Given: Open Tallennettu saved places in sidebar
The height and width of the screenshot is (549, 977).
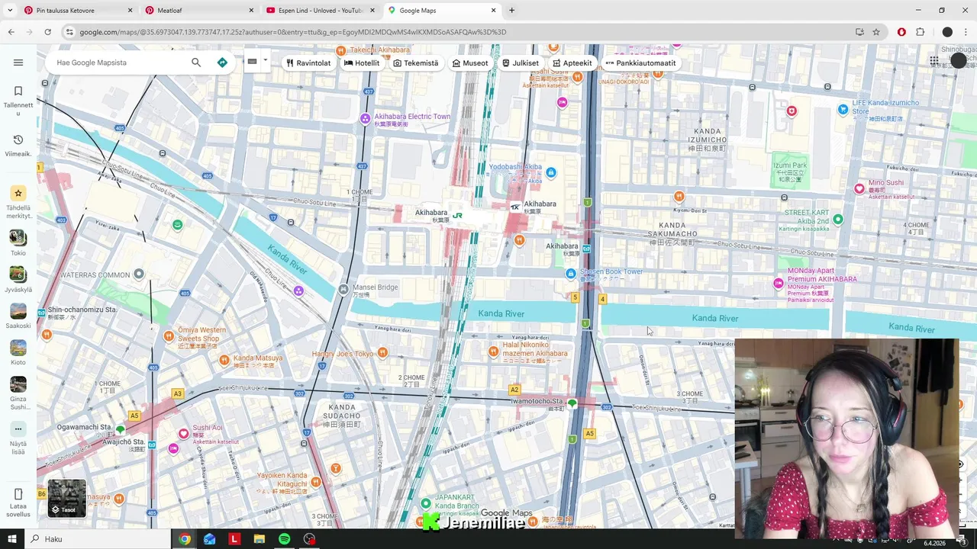Looking at the screenshot, I should pyautogui.click(x=18, y=99).
